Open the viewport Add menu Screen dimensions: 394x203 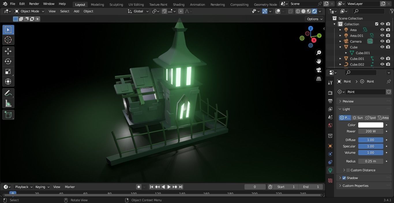pyautogui.click(x=76, y=11)
